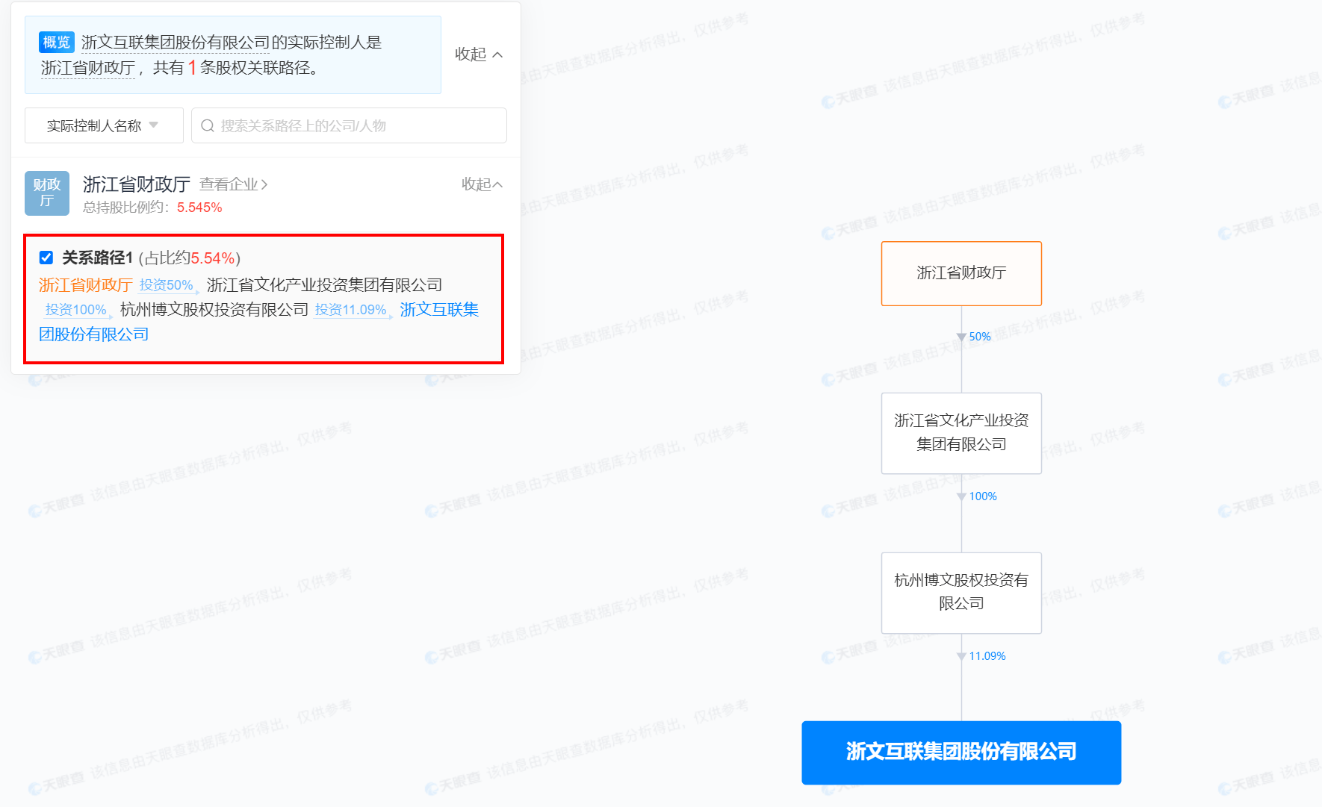The width and height of the screenshot is (1322, 807).
Task: Select the 浙江省财政厅 node in the chart
Action: pos(961,273)
